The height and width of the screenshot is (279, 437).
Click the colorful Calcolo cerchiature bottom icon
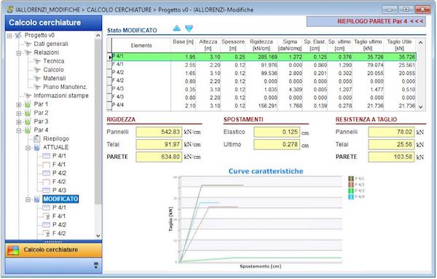pos(13,250)
